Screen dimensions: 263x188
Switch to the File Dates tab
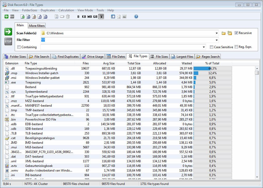(116, 57)
